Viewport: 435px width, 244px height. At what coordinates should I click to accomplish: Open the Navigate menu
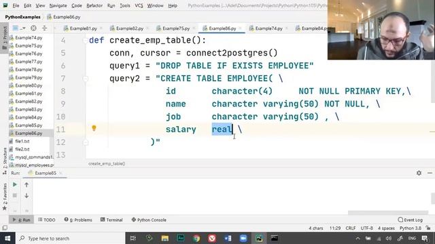pyautogui.click(x=58, y=5)
